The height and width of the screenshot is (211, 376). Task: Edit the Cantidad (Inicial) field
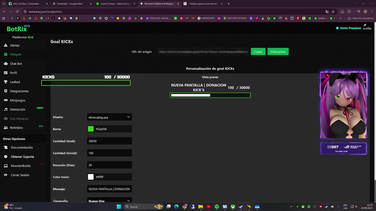pyautogui.click(x=109, y=153)
